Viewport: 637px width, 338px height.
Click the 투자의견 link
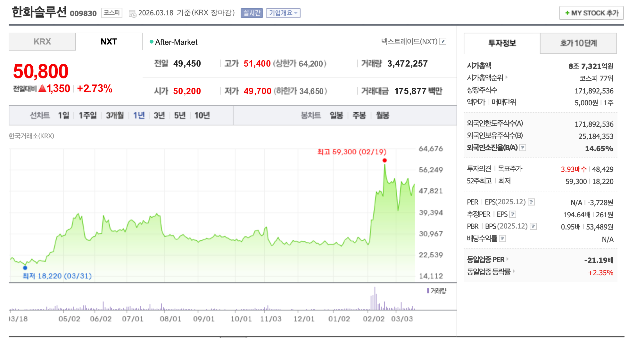(x=479, y=169)
